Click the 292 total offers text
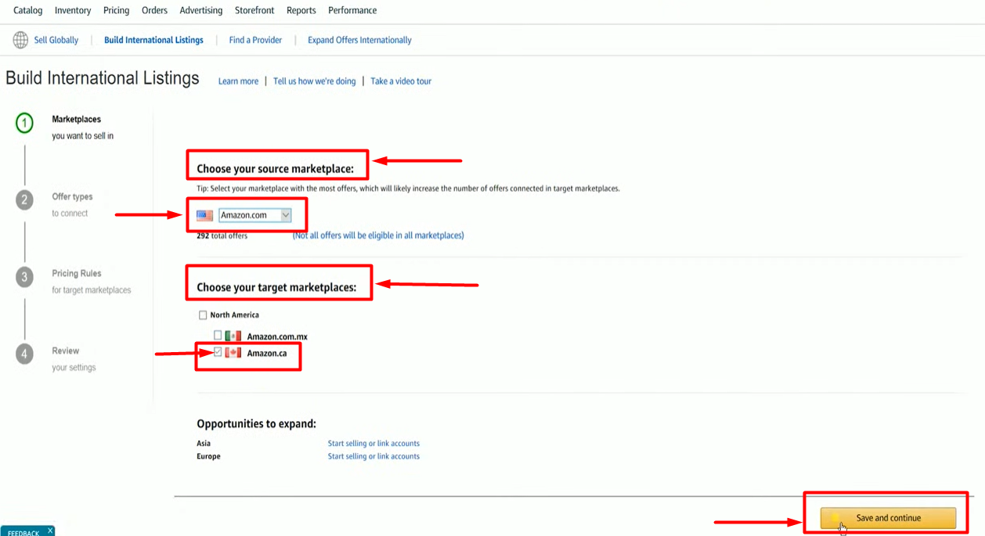Screen dimensions: 985x536 coord(222,236)
